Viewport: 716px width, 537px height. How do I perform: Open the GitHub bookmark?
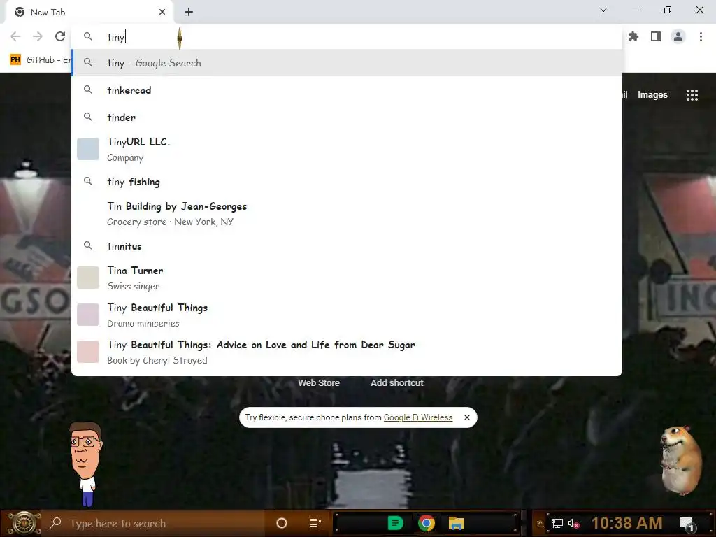pyautogui.click(x=40, y=60)
